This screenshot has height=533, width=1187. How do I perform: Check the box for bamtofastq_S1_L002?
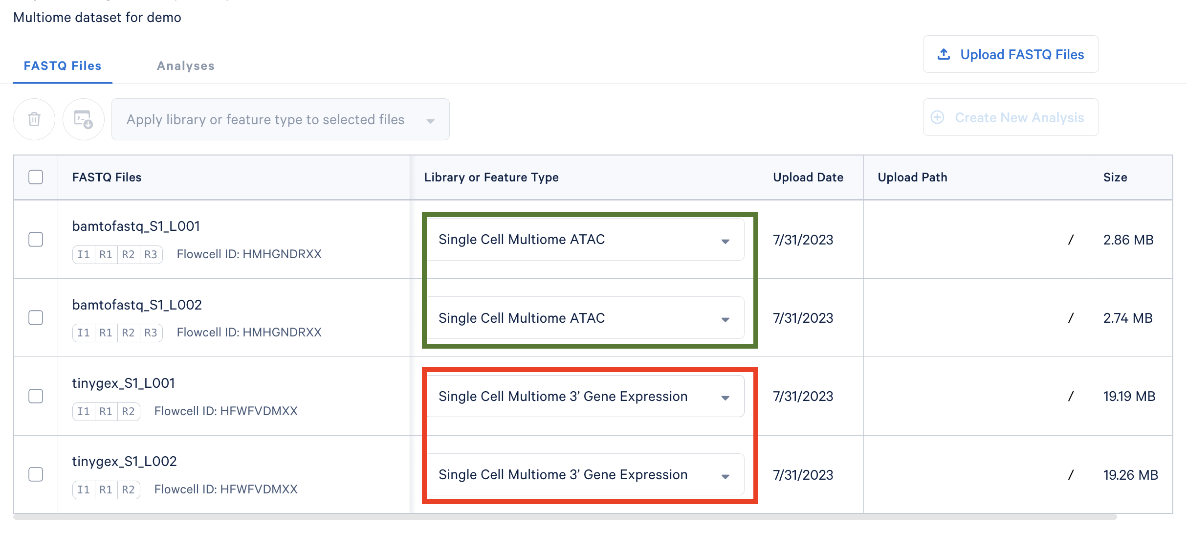pyautogui.click(x=36, y=318)
